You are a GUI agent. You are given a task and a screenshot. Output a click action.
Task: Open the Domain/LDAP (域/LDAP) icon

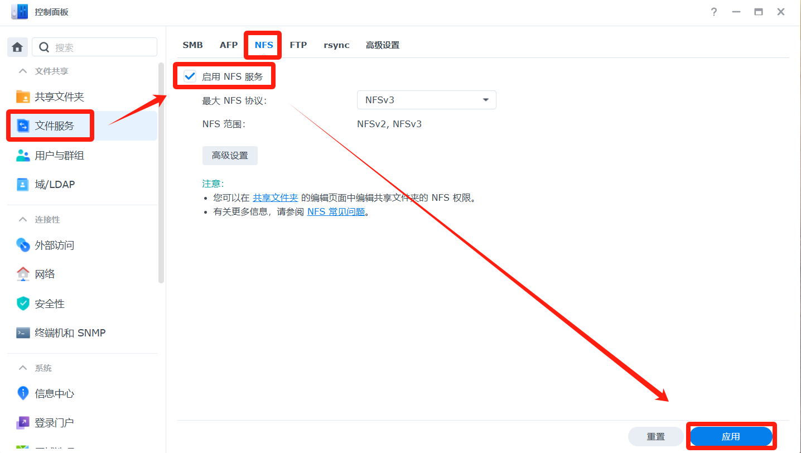coord(23,185)
